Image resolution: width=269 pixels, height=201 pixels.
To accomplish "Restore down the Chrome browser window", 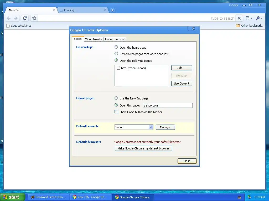I will [x=251, y=5].
